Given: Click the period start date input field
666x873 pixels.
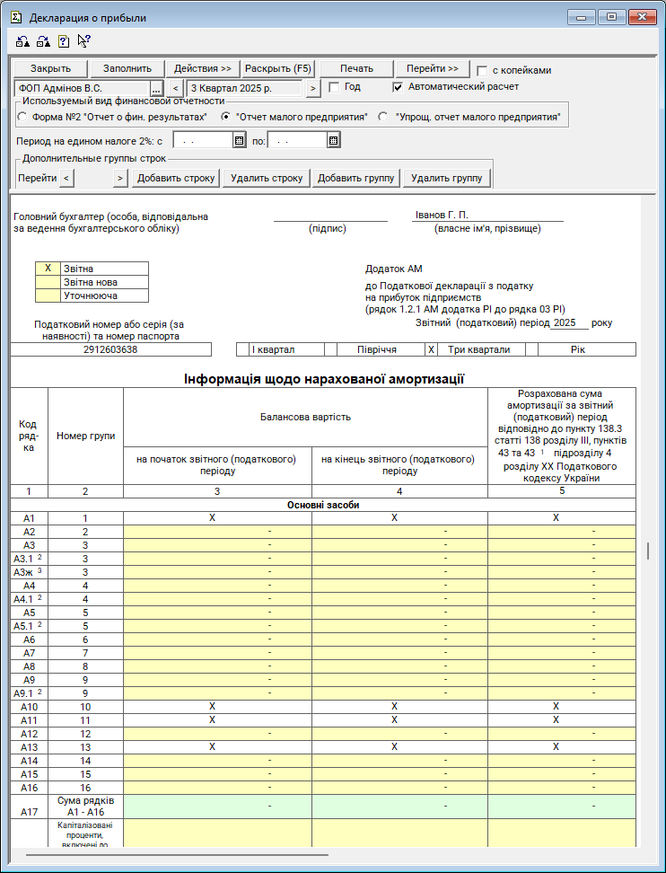Looking at the screenshot, I should point(202,140).
